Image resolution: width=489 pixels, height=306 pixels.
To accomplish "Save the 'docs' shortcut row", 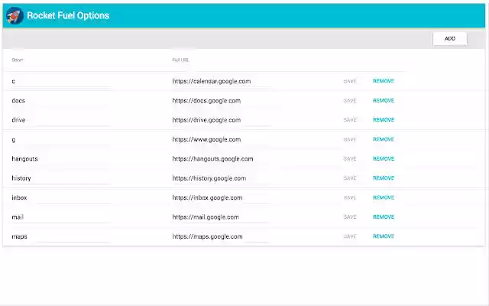I will pyautogui.click(x=350, y=100).
